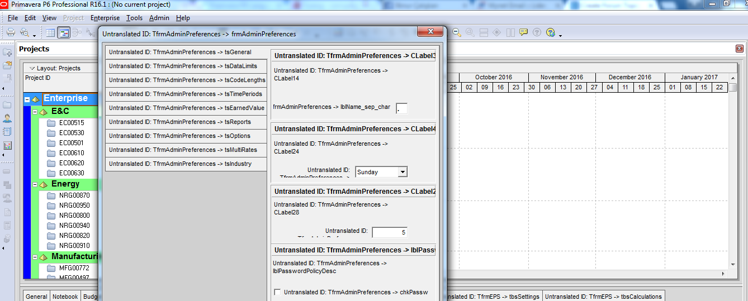The image size is (748, 301).
Task: Click the Project ID column header
Action: 38,78
